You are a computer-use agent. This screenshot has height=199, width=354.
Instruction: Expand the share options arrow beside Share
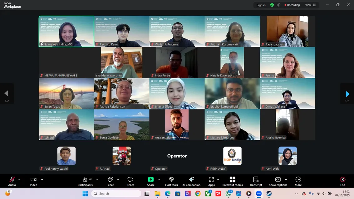click(x=159, y=180)
